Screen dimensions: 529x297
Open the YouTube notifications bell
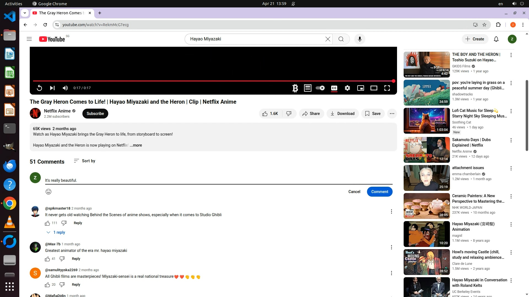coord(496,39)
